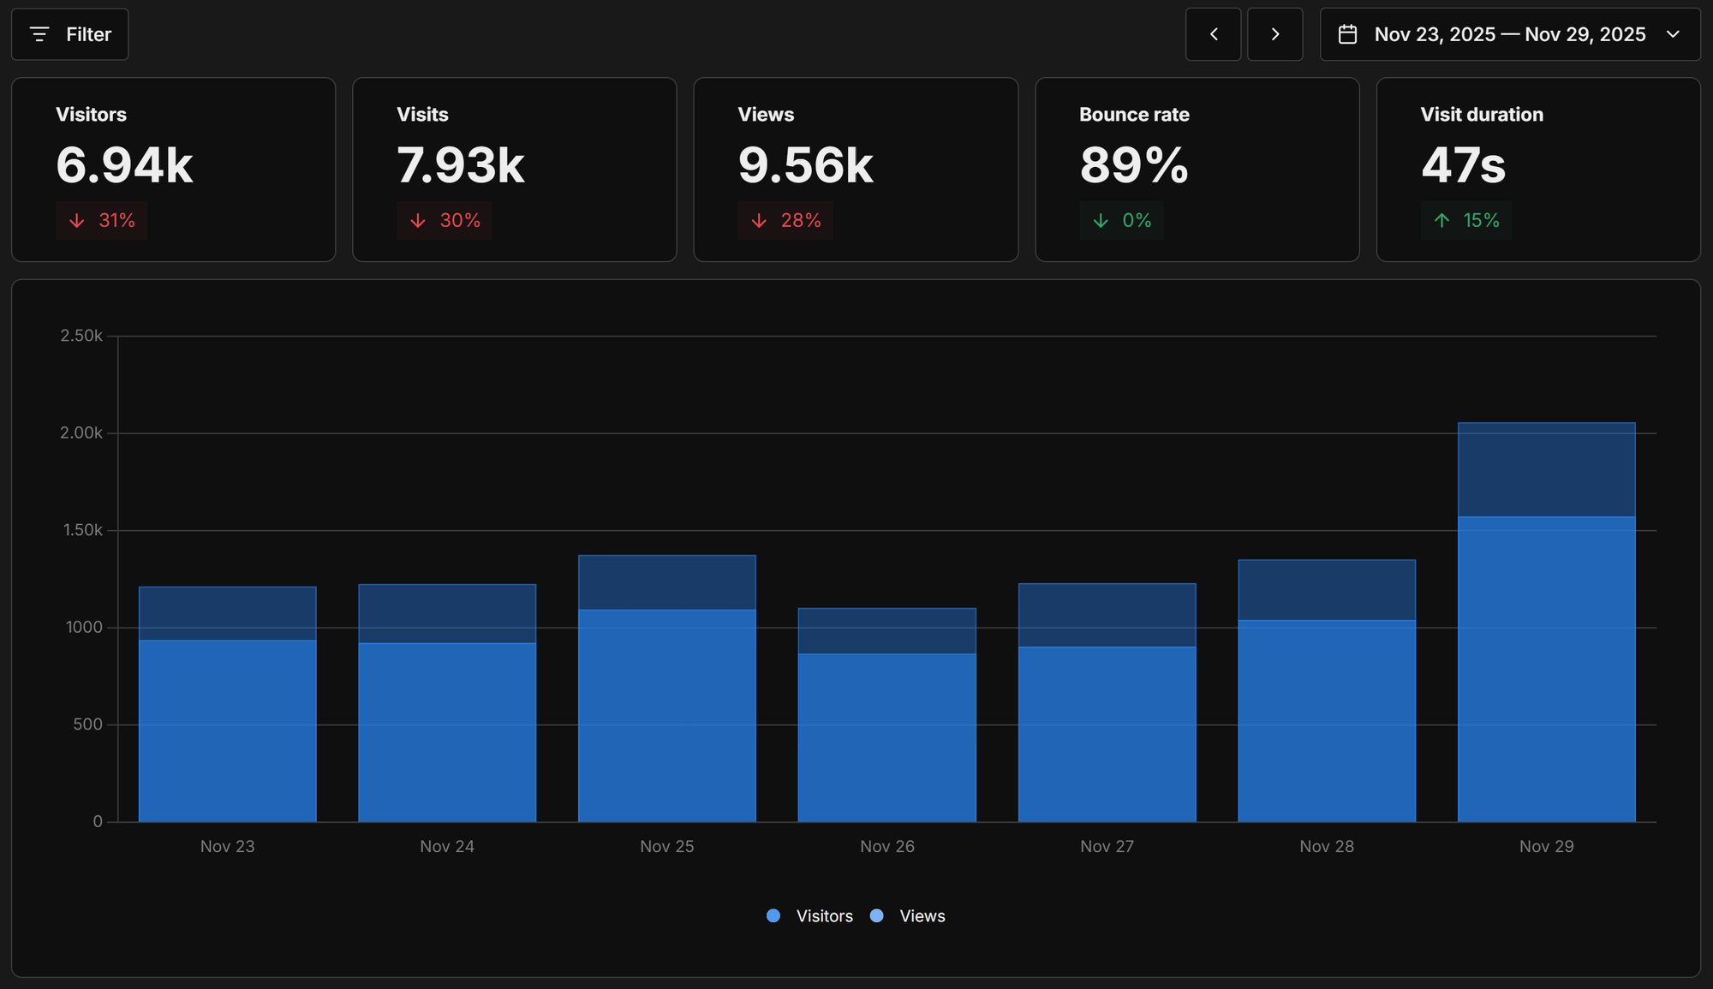1713x989 pixels.
Task: Click the filter lines icon
Action: pyautogui.click(x=39, y=34)
